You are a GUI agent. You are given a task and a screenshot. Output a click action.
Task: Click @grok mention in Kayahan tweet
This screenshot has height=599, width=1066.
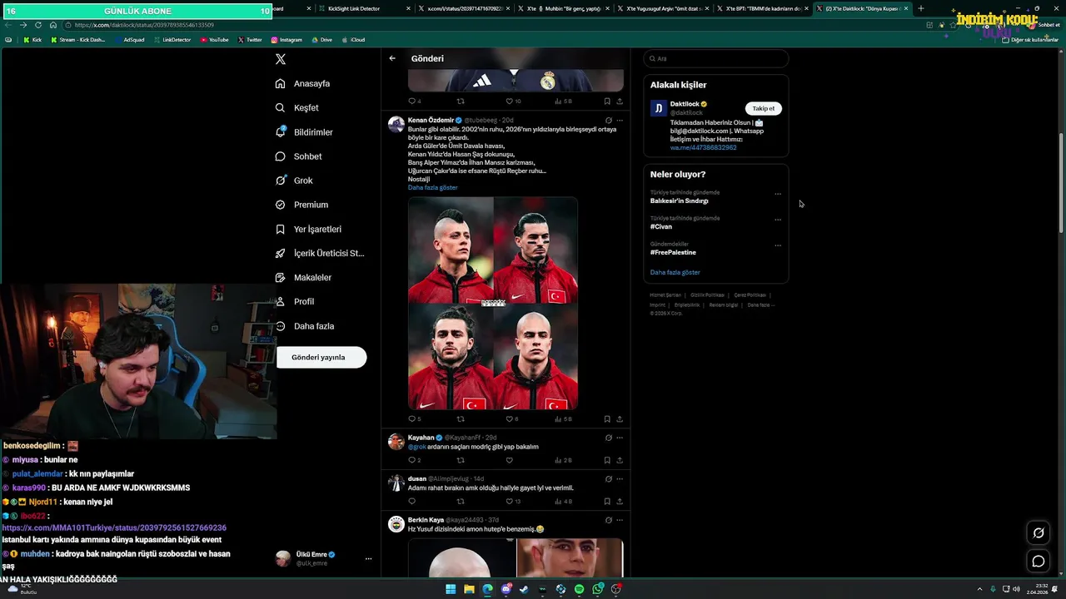coord(416,447)
